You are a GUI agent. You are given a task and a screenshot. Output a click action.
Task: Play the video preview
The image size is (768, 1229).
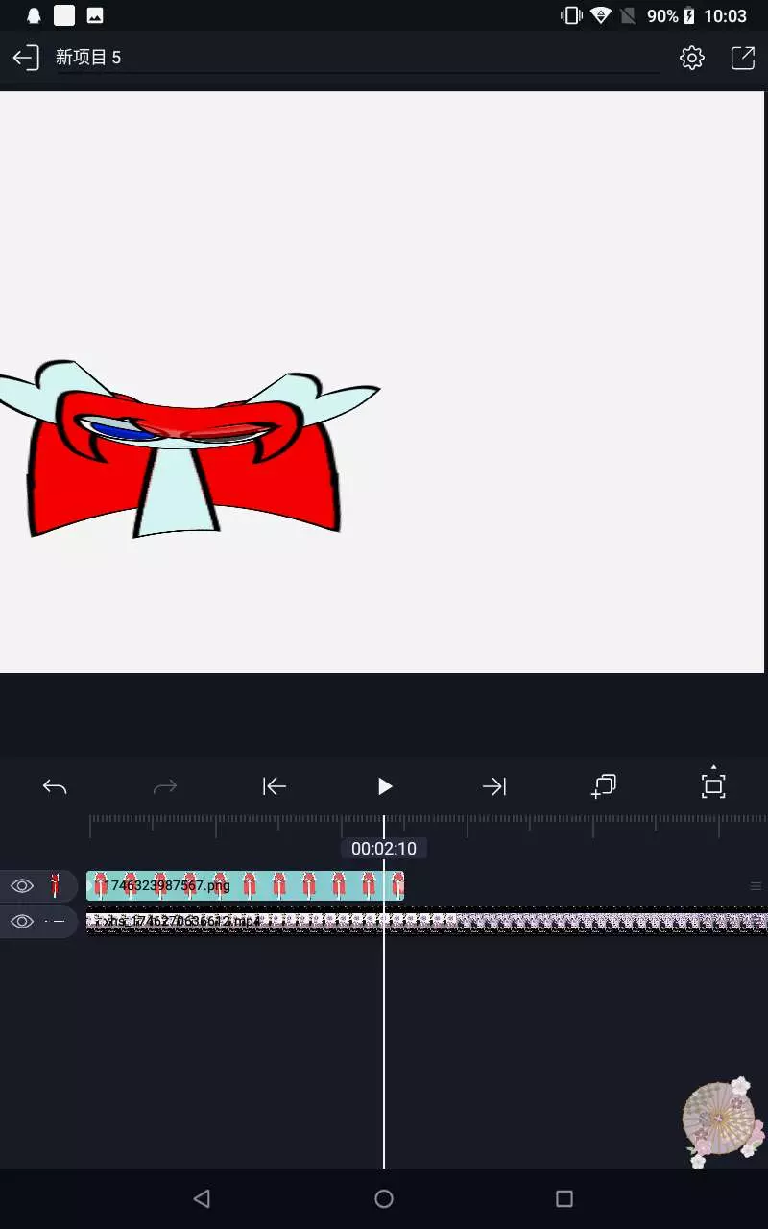pos(385,787)
